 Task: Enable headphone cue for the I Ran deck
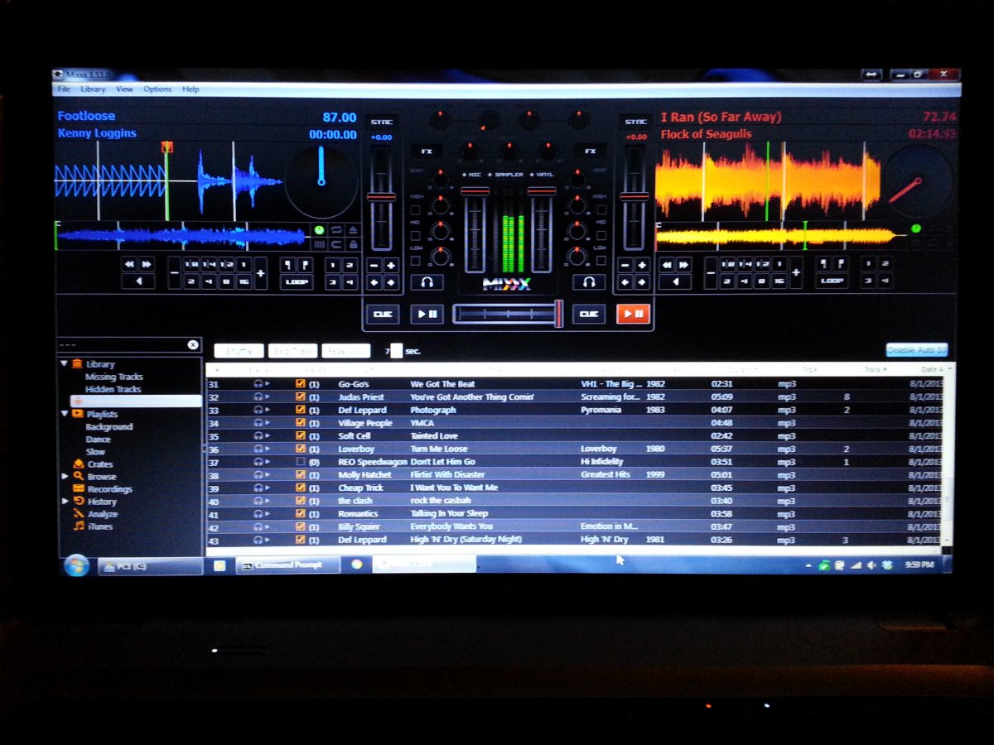click(x=588, y=282)
